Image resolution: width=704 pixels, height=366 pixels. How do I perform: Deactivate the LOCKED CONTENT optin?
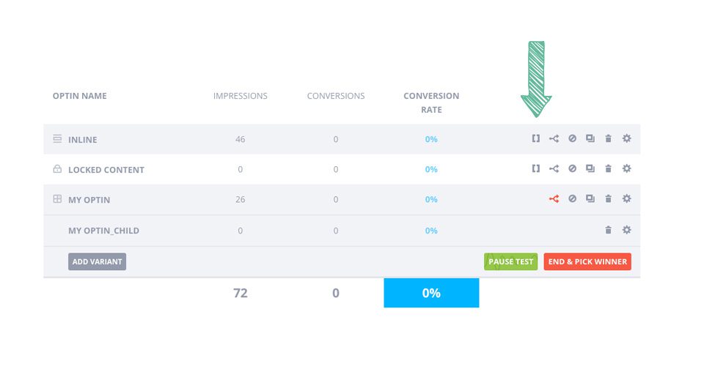point(572,169)
